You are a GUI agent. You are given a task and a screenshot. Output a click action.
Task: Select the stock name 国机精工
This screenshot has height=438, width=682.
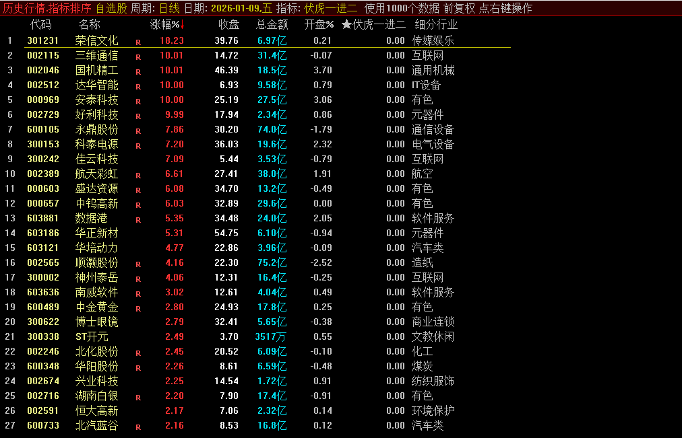pos(96,70)
